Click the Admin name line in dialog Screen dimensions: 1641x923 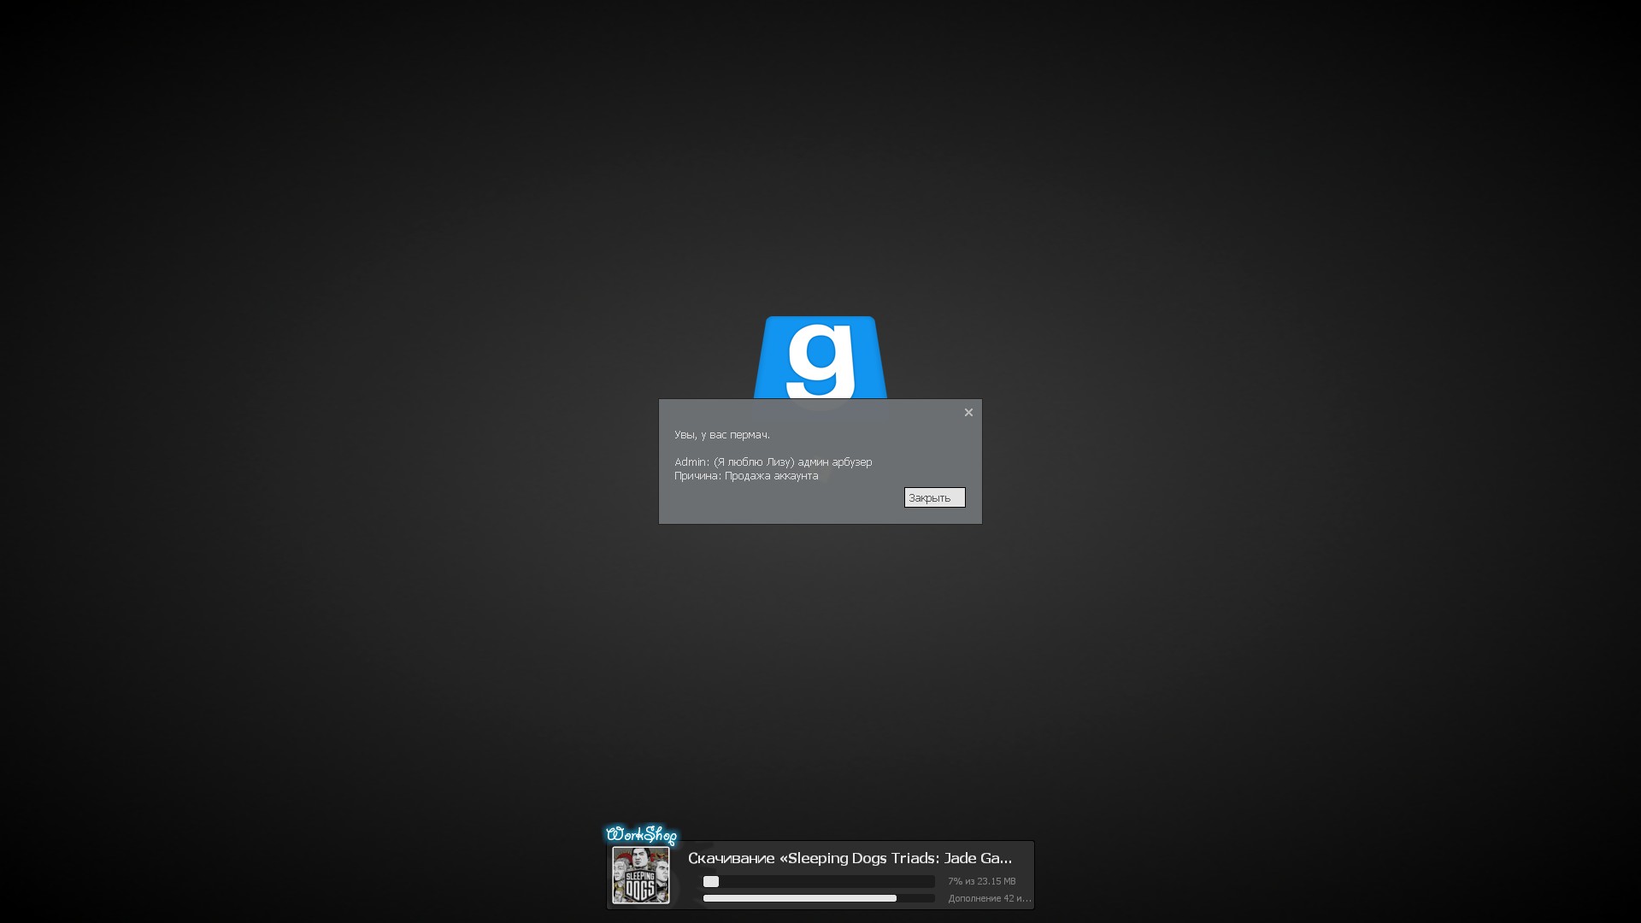click(x=773, y=462)
